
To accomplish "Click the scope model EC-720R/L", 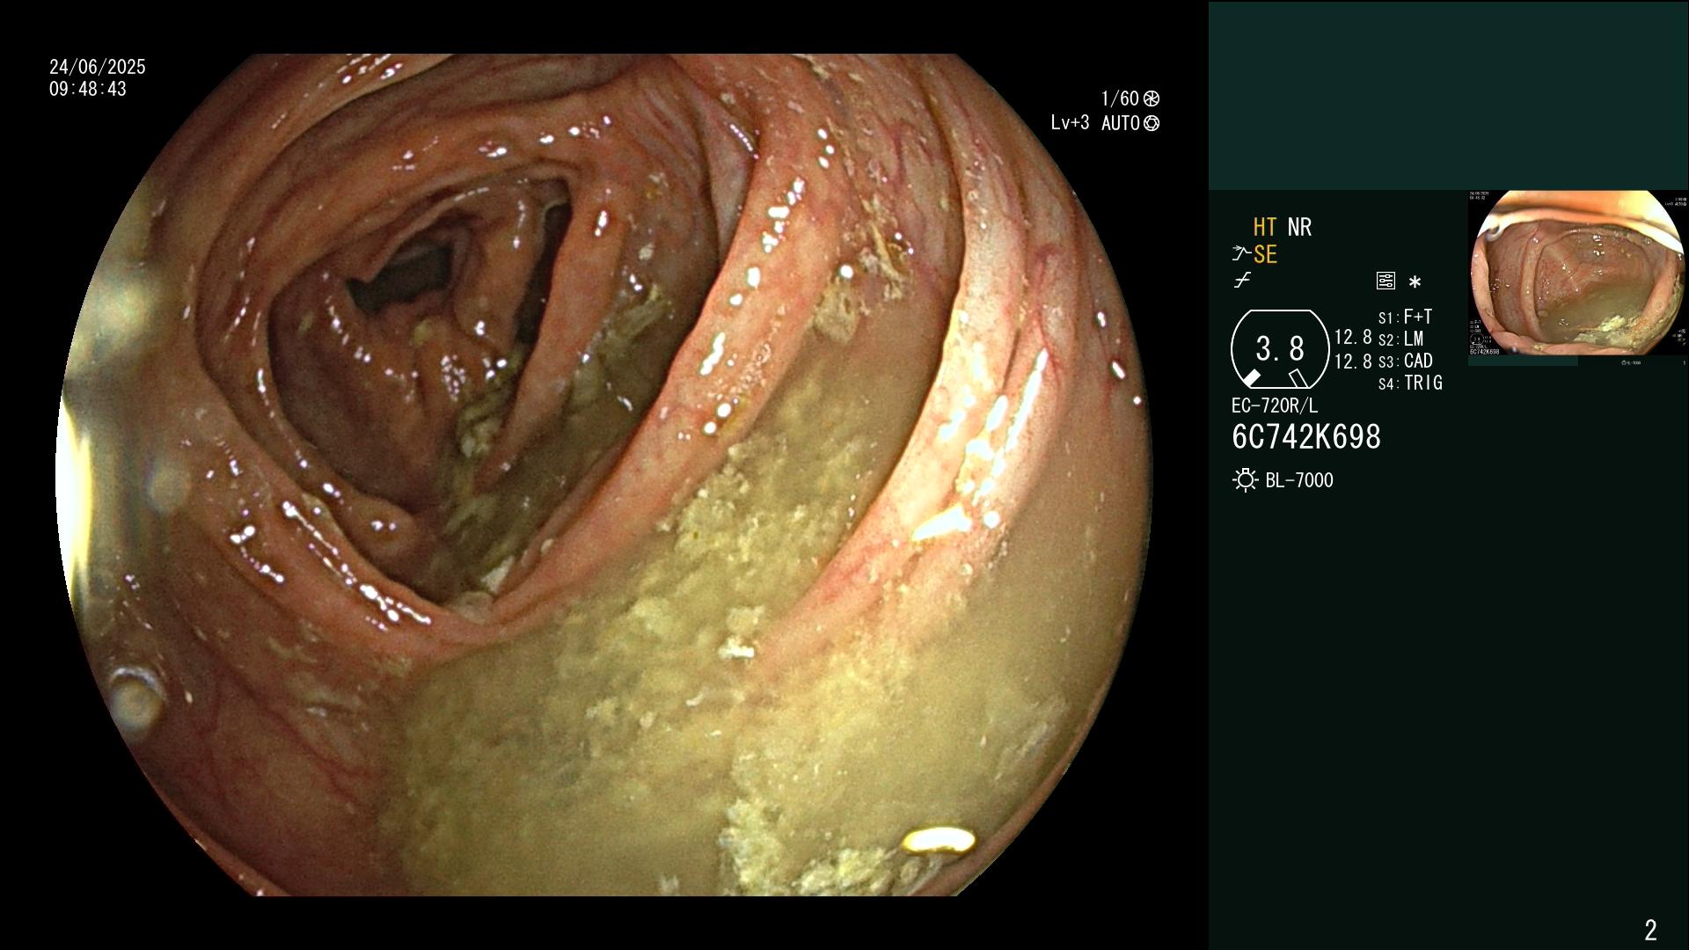I will (1275, 406).
